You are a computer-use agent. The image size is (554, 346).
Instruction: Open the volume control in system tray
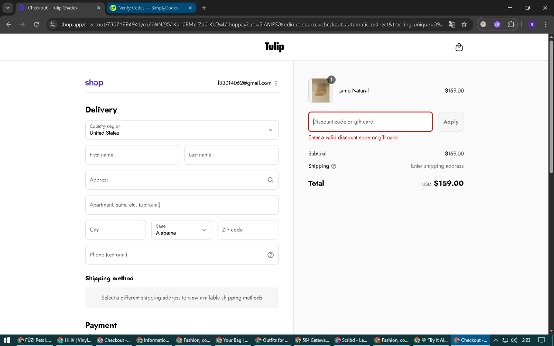click(514, 340)
